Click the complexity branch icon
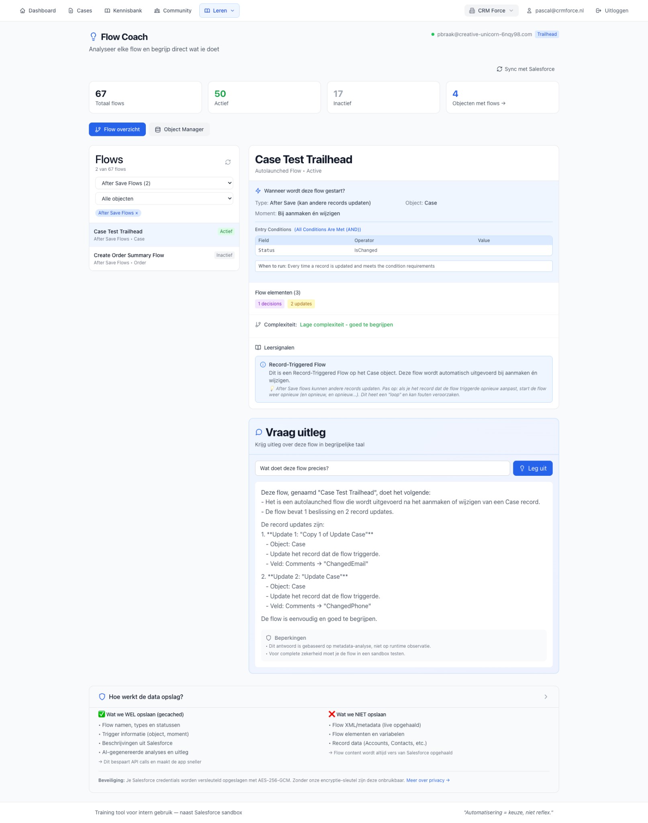648x823 pixels. pos(258,324)
